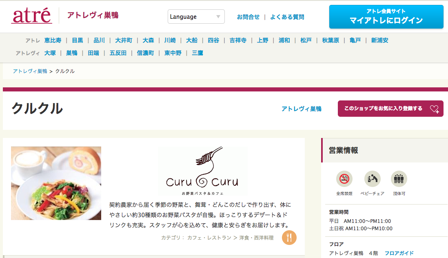Viewport: 448px width, 258px height.
Task: Open the フロアガイド floor guide link
Action: pos(399,253)
